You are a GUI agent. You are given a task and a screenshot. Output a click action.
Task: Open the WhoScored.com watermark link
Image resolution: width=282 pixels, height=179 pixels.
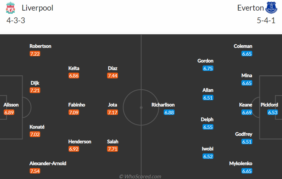pos(140,176)
